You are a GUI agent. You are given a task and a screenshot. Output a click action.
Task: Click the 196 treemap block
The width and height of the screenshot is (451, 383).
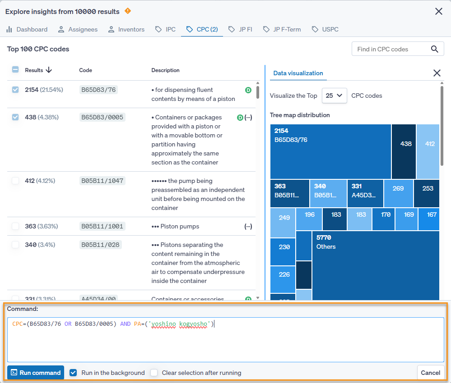click(309, 219)
